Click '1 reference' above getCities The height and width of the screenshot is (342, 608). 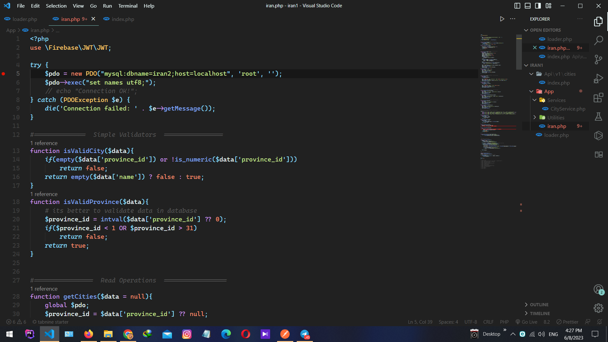(x=44, y=289)
